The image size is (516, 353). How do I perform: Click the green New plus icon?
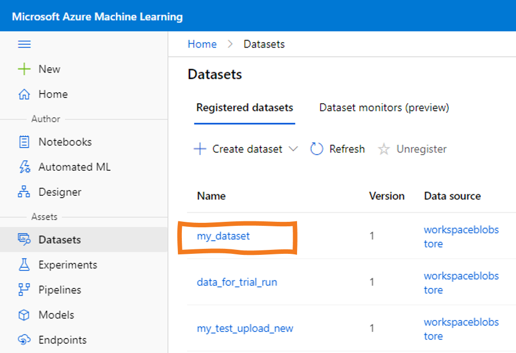tap(24, 69)
